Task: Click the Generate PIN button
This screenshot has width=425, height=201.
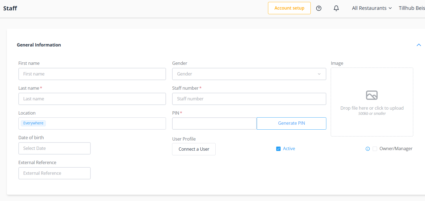Action: [x=291, y=123]
